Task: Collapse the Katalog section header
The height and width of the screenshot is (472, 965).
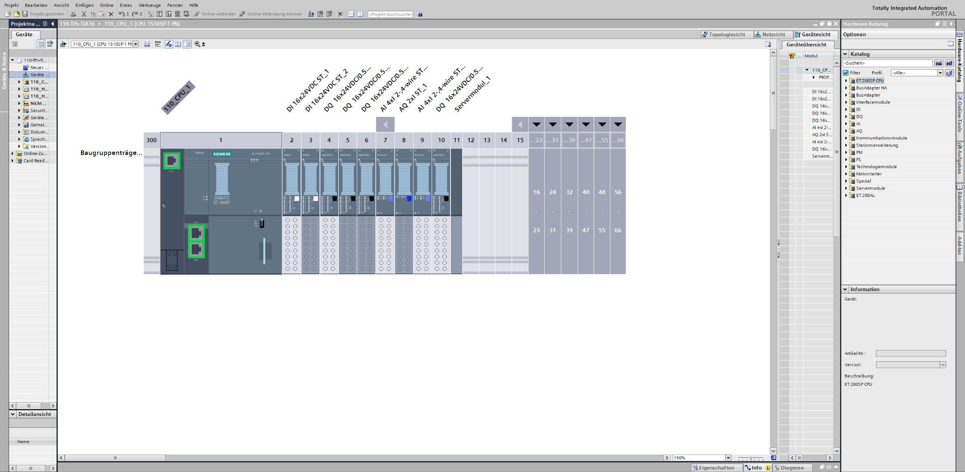Action: 845,54
